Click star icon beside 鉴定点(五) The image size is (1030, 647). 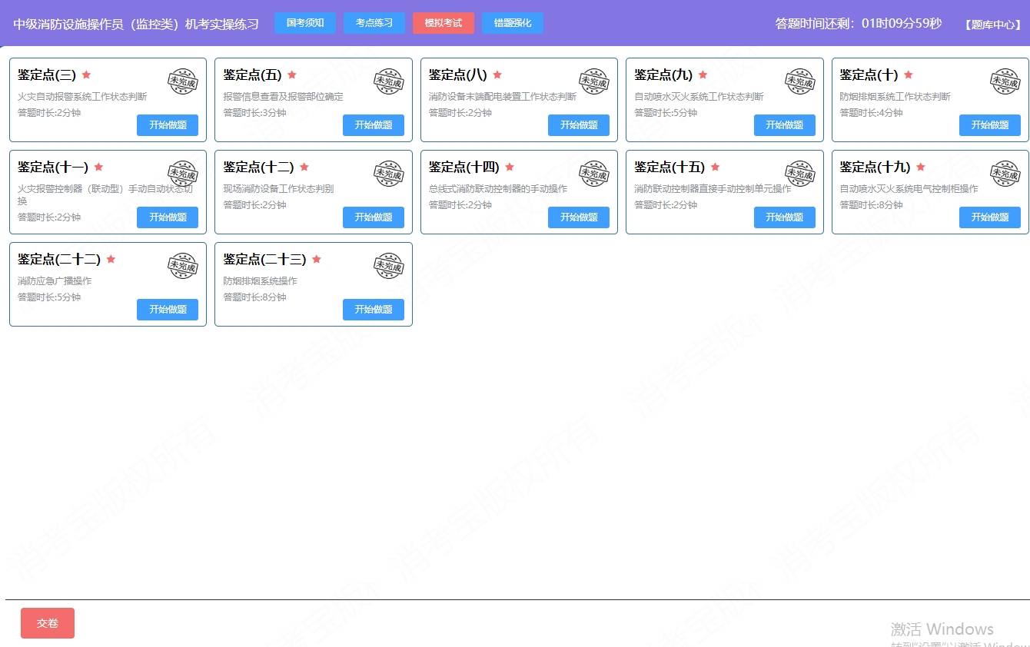point(292,75)
